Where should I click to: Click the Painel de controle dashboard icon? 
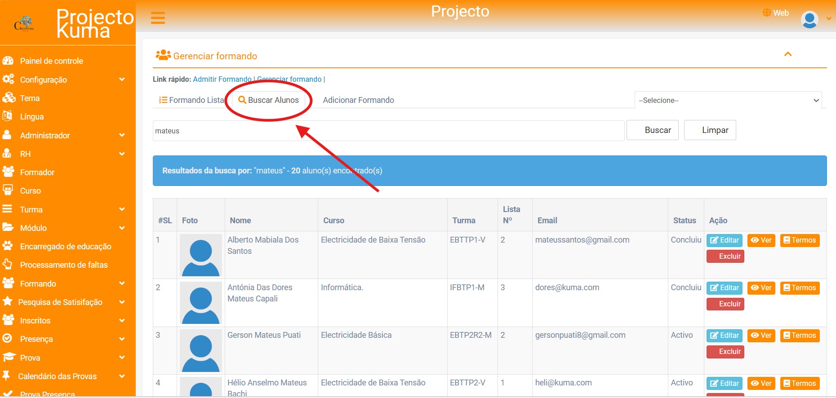[x=8, y=61]
